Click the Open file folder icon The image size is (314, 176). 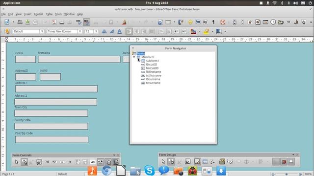tap(20, 22)
